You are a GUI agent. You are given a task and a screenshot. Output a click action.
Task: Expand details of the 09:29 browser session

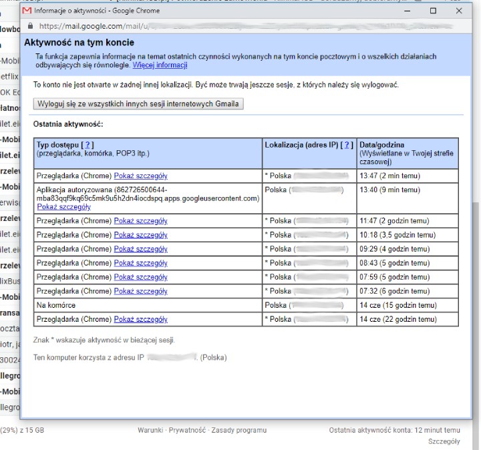(x=140, y=249)
